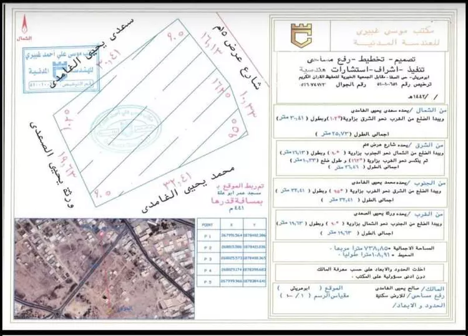The height and width of the screenshot is (336, 468).
Task: Click the west 'اجمالي الطول' value '١٩,٦٣ متر'
Action: pyautogui.click(x=339, y=233)
